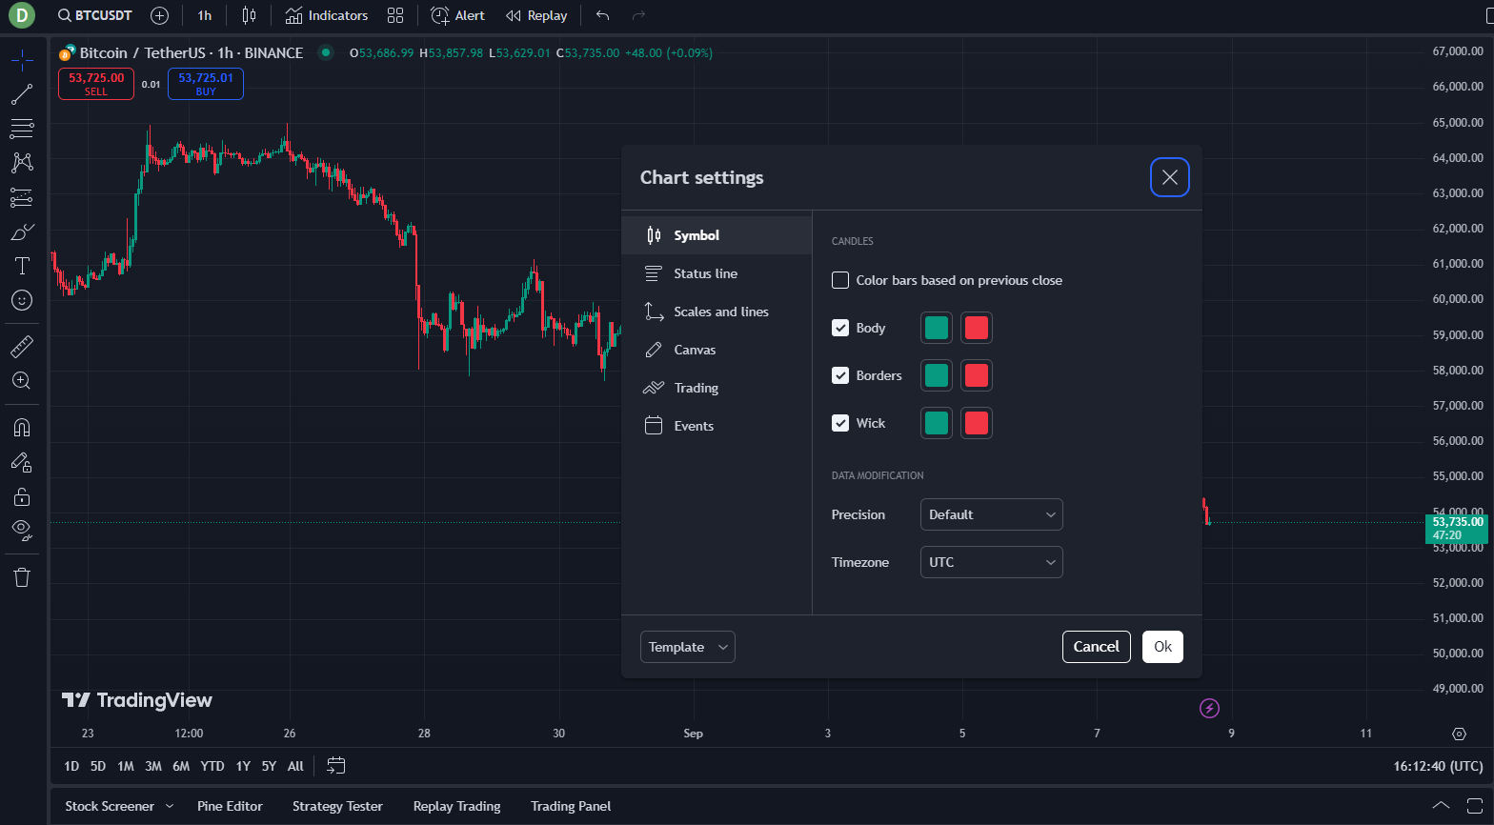Set the chart range to YTD
Image resolution: width=1494 pixels, height=825 pixels.
click(212, 766)
